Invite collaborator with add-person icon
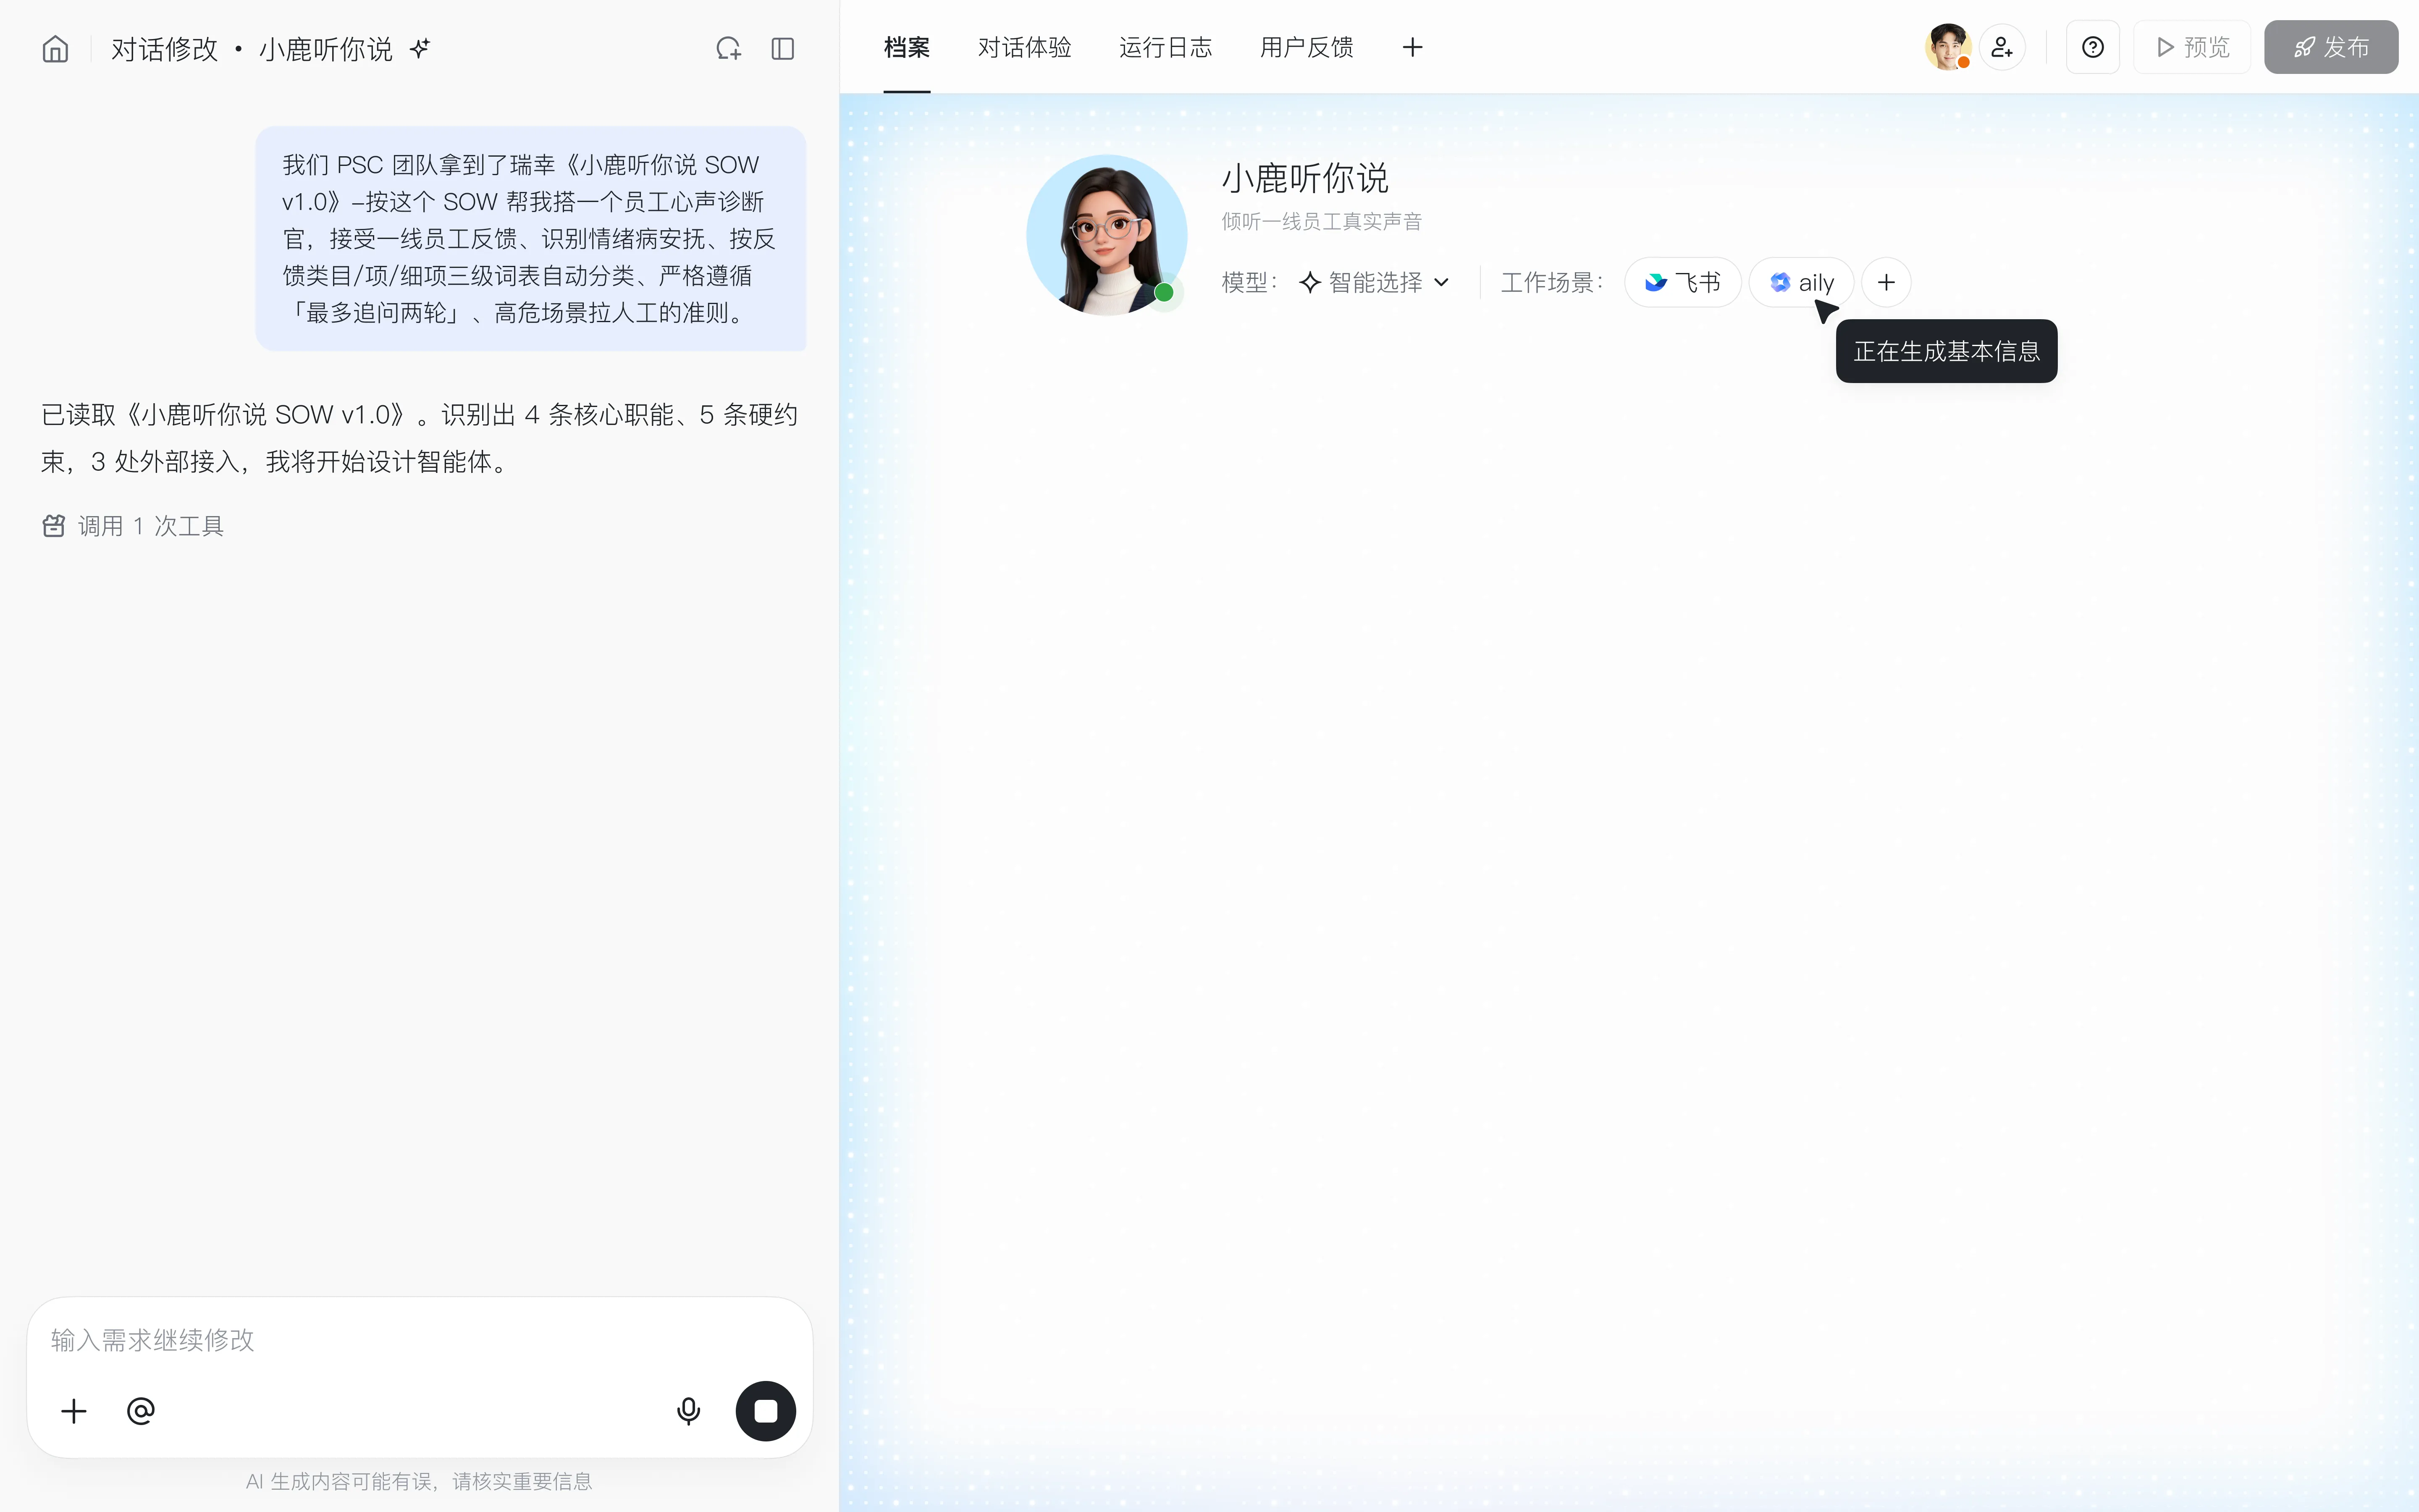2419x1512 pixels. click(2002, 47)
